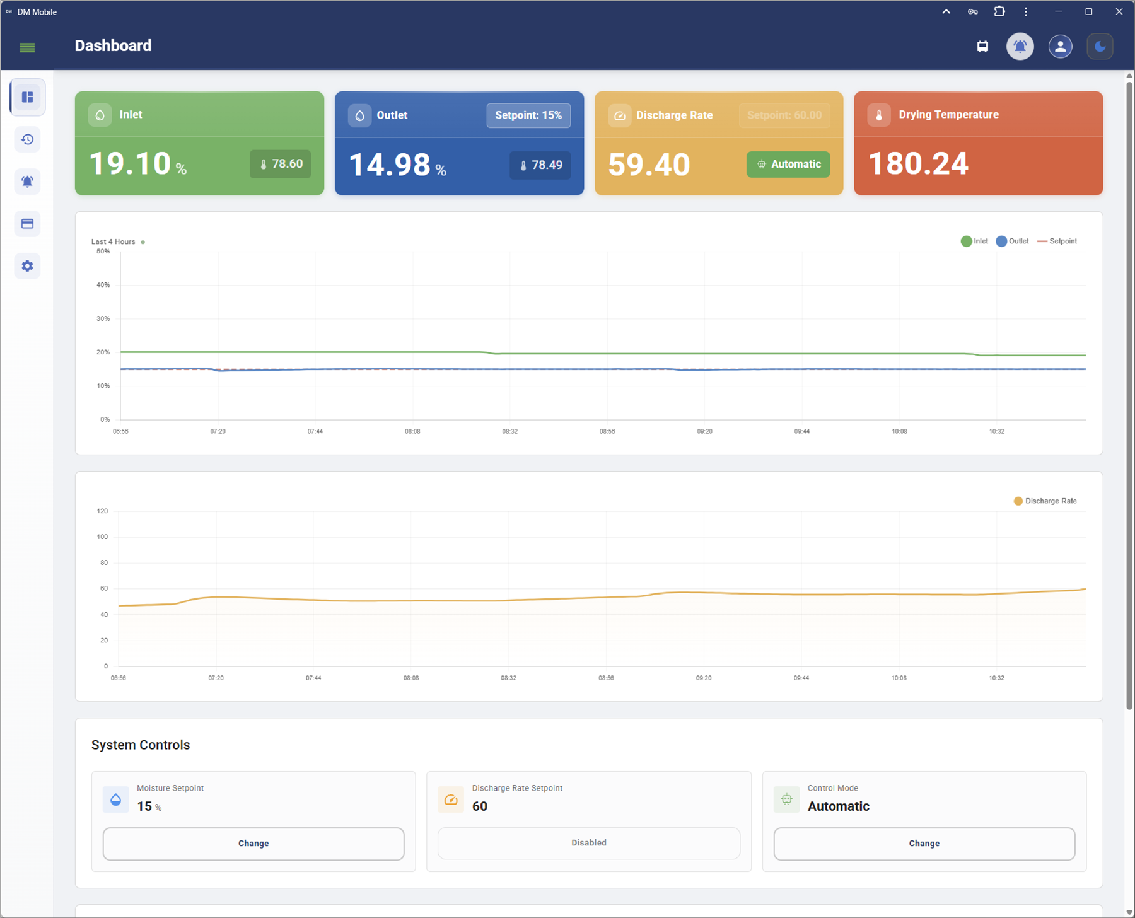Click the Moisture Setpoint droplet icon
Viewport: 1135px width, 918px height.
point(115,799)
